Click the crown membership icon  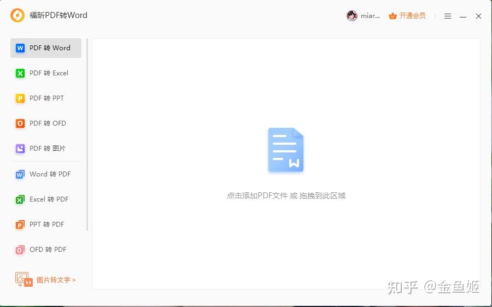click(393, 16)
